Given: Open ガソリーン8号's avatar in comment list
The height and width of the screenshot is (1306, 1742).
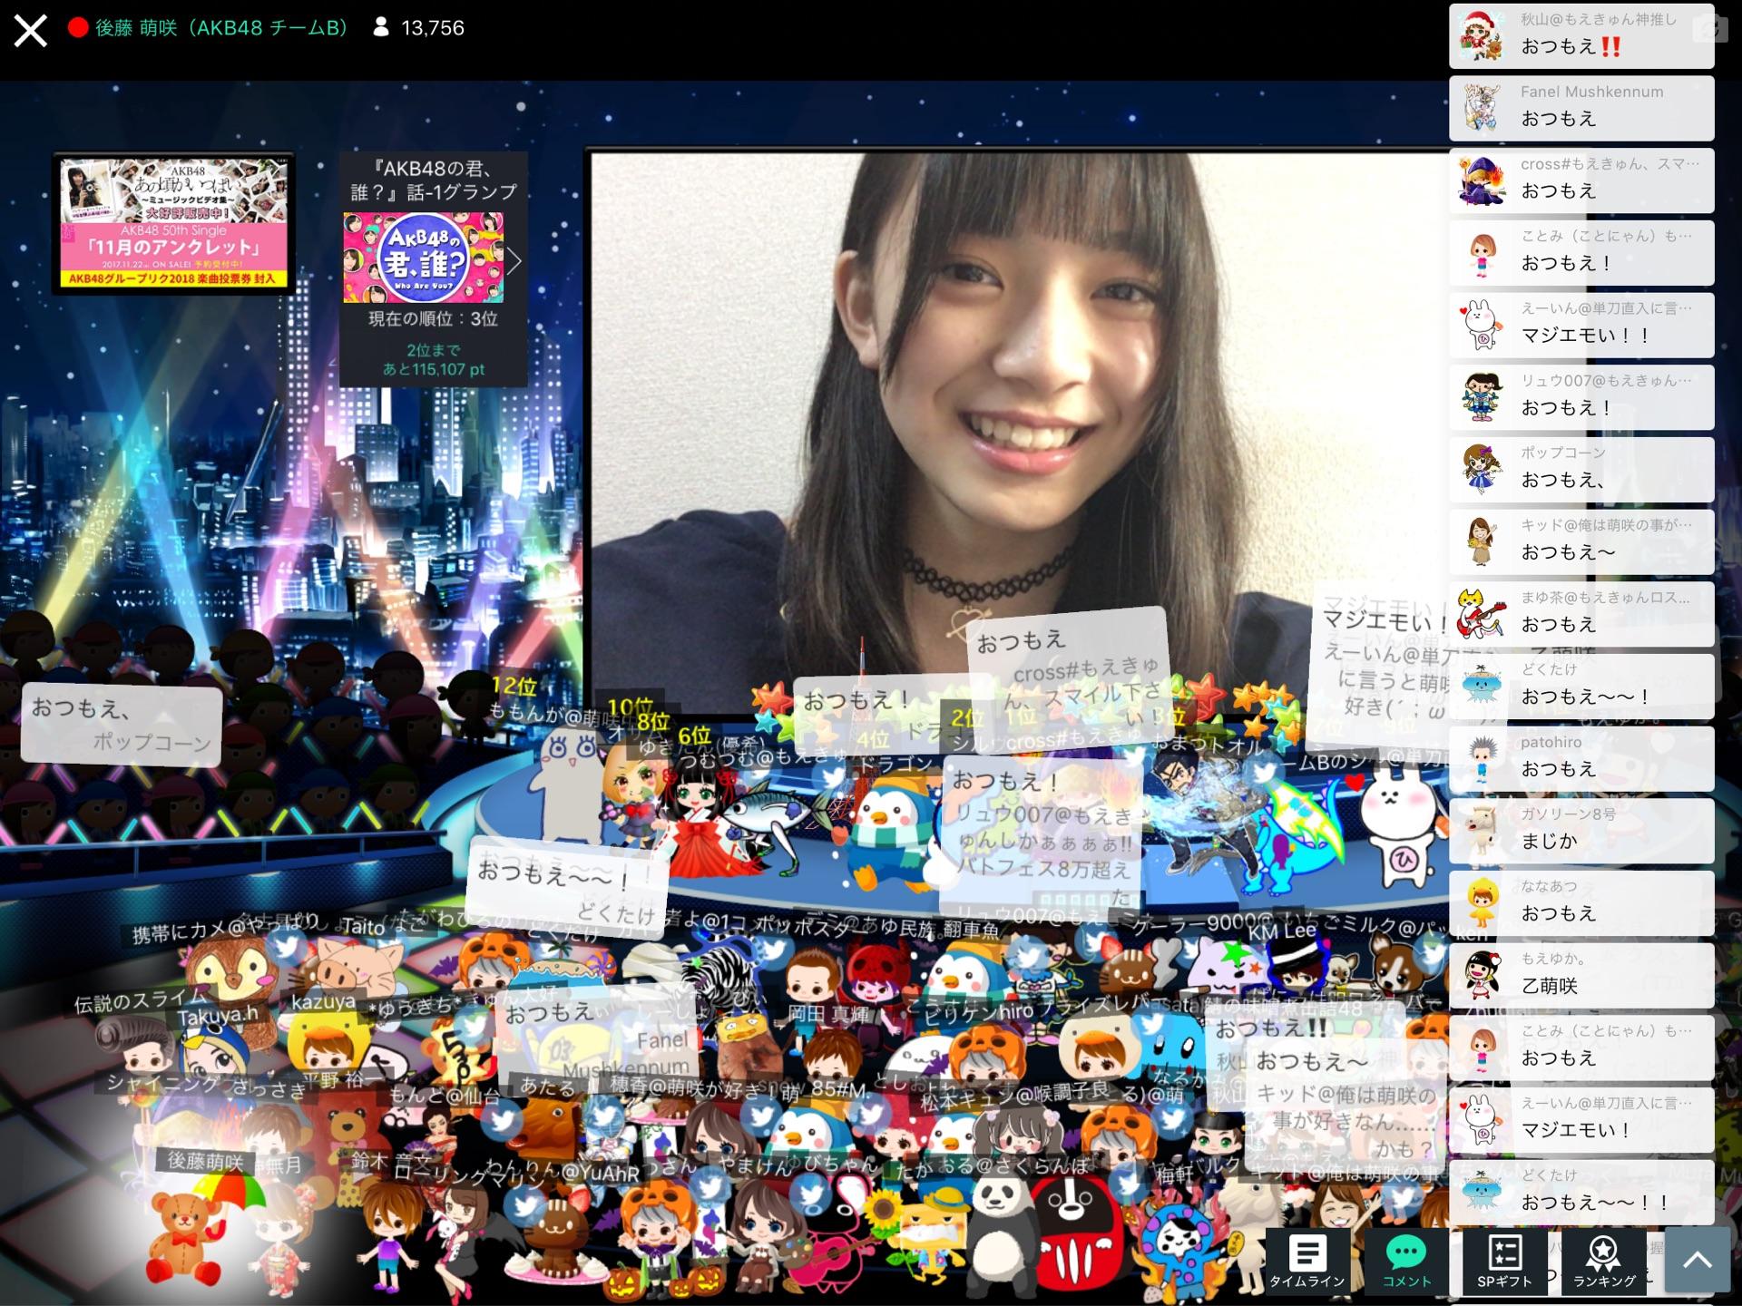Looking at the screenshot, I should point(1482,830).
